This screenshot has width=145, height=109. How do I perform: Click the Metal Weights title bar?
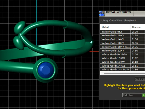(x=122, y=14)
